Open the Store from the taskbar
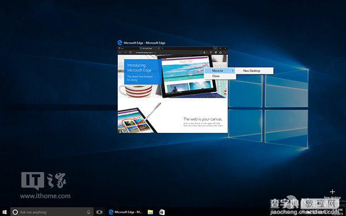Image resolution: width=346 pixels, height=216 pixels. [x=162, y=212]
